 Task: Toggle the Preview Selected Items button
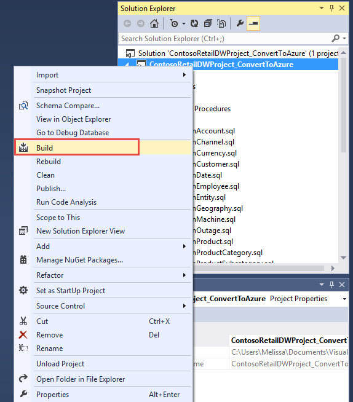click(x=253, y=23)
